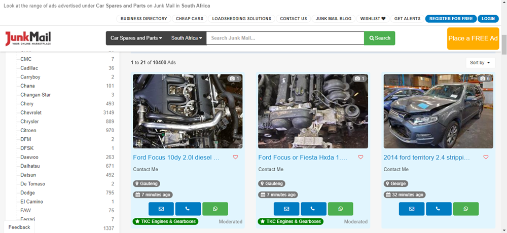The width and height of the screenshot is (507, 233).
Task: Email the Ford Focus 10dy diesel seller
Action: coord(161,209)
